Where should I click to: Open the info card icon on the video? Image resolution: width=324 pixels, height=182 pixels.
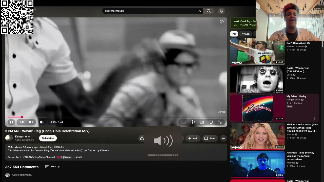(x=221, y=22)
